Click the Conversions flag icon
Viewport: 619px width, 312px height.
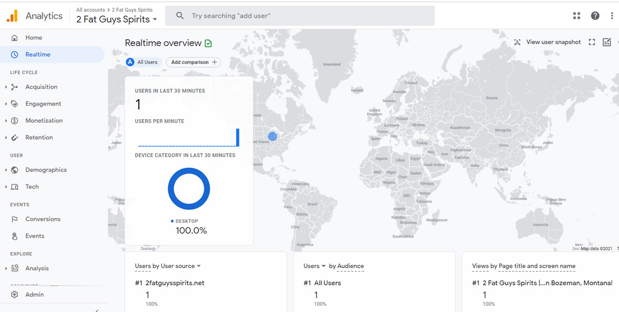pos(14,219)
